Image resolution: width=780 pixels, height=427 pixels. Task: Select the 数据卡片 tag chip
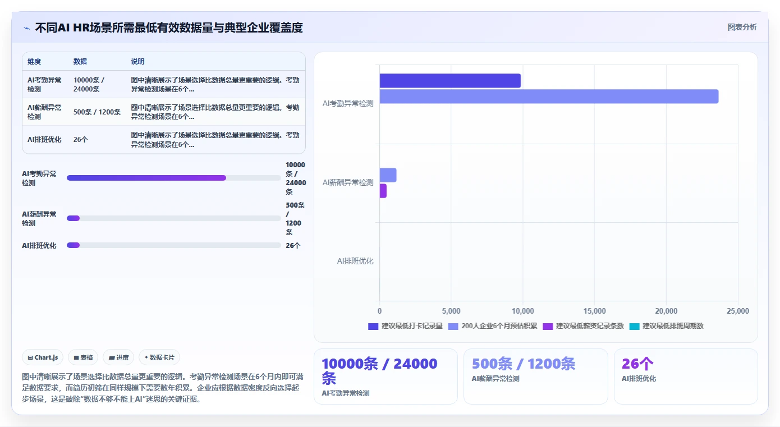tap(159, 357)
